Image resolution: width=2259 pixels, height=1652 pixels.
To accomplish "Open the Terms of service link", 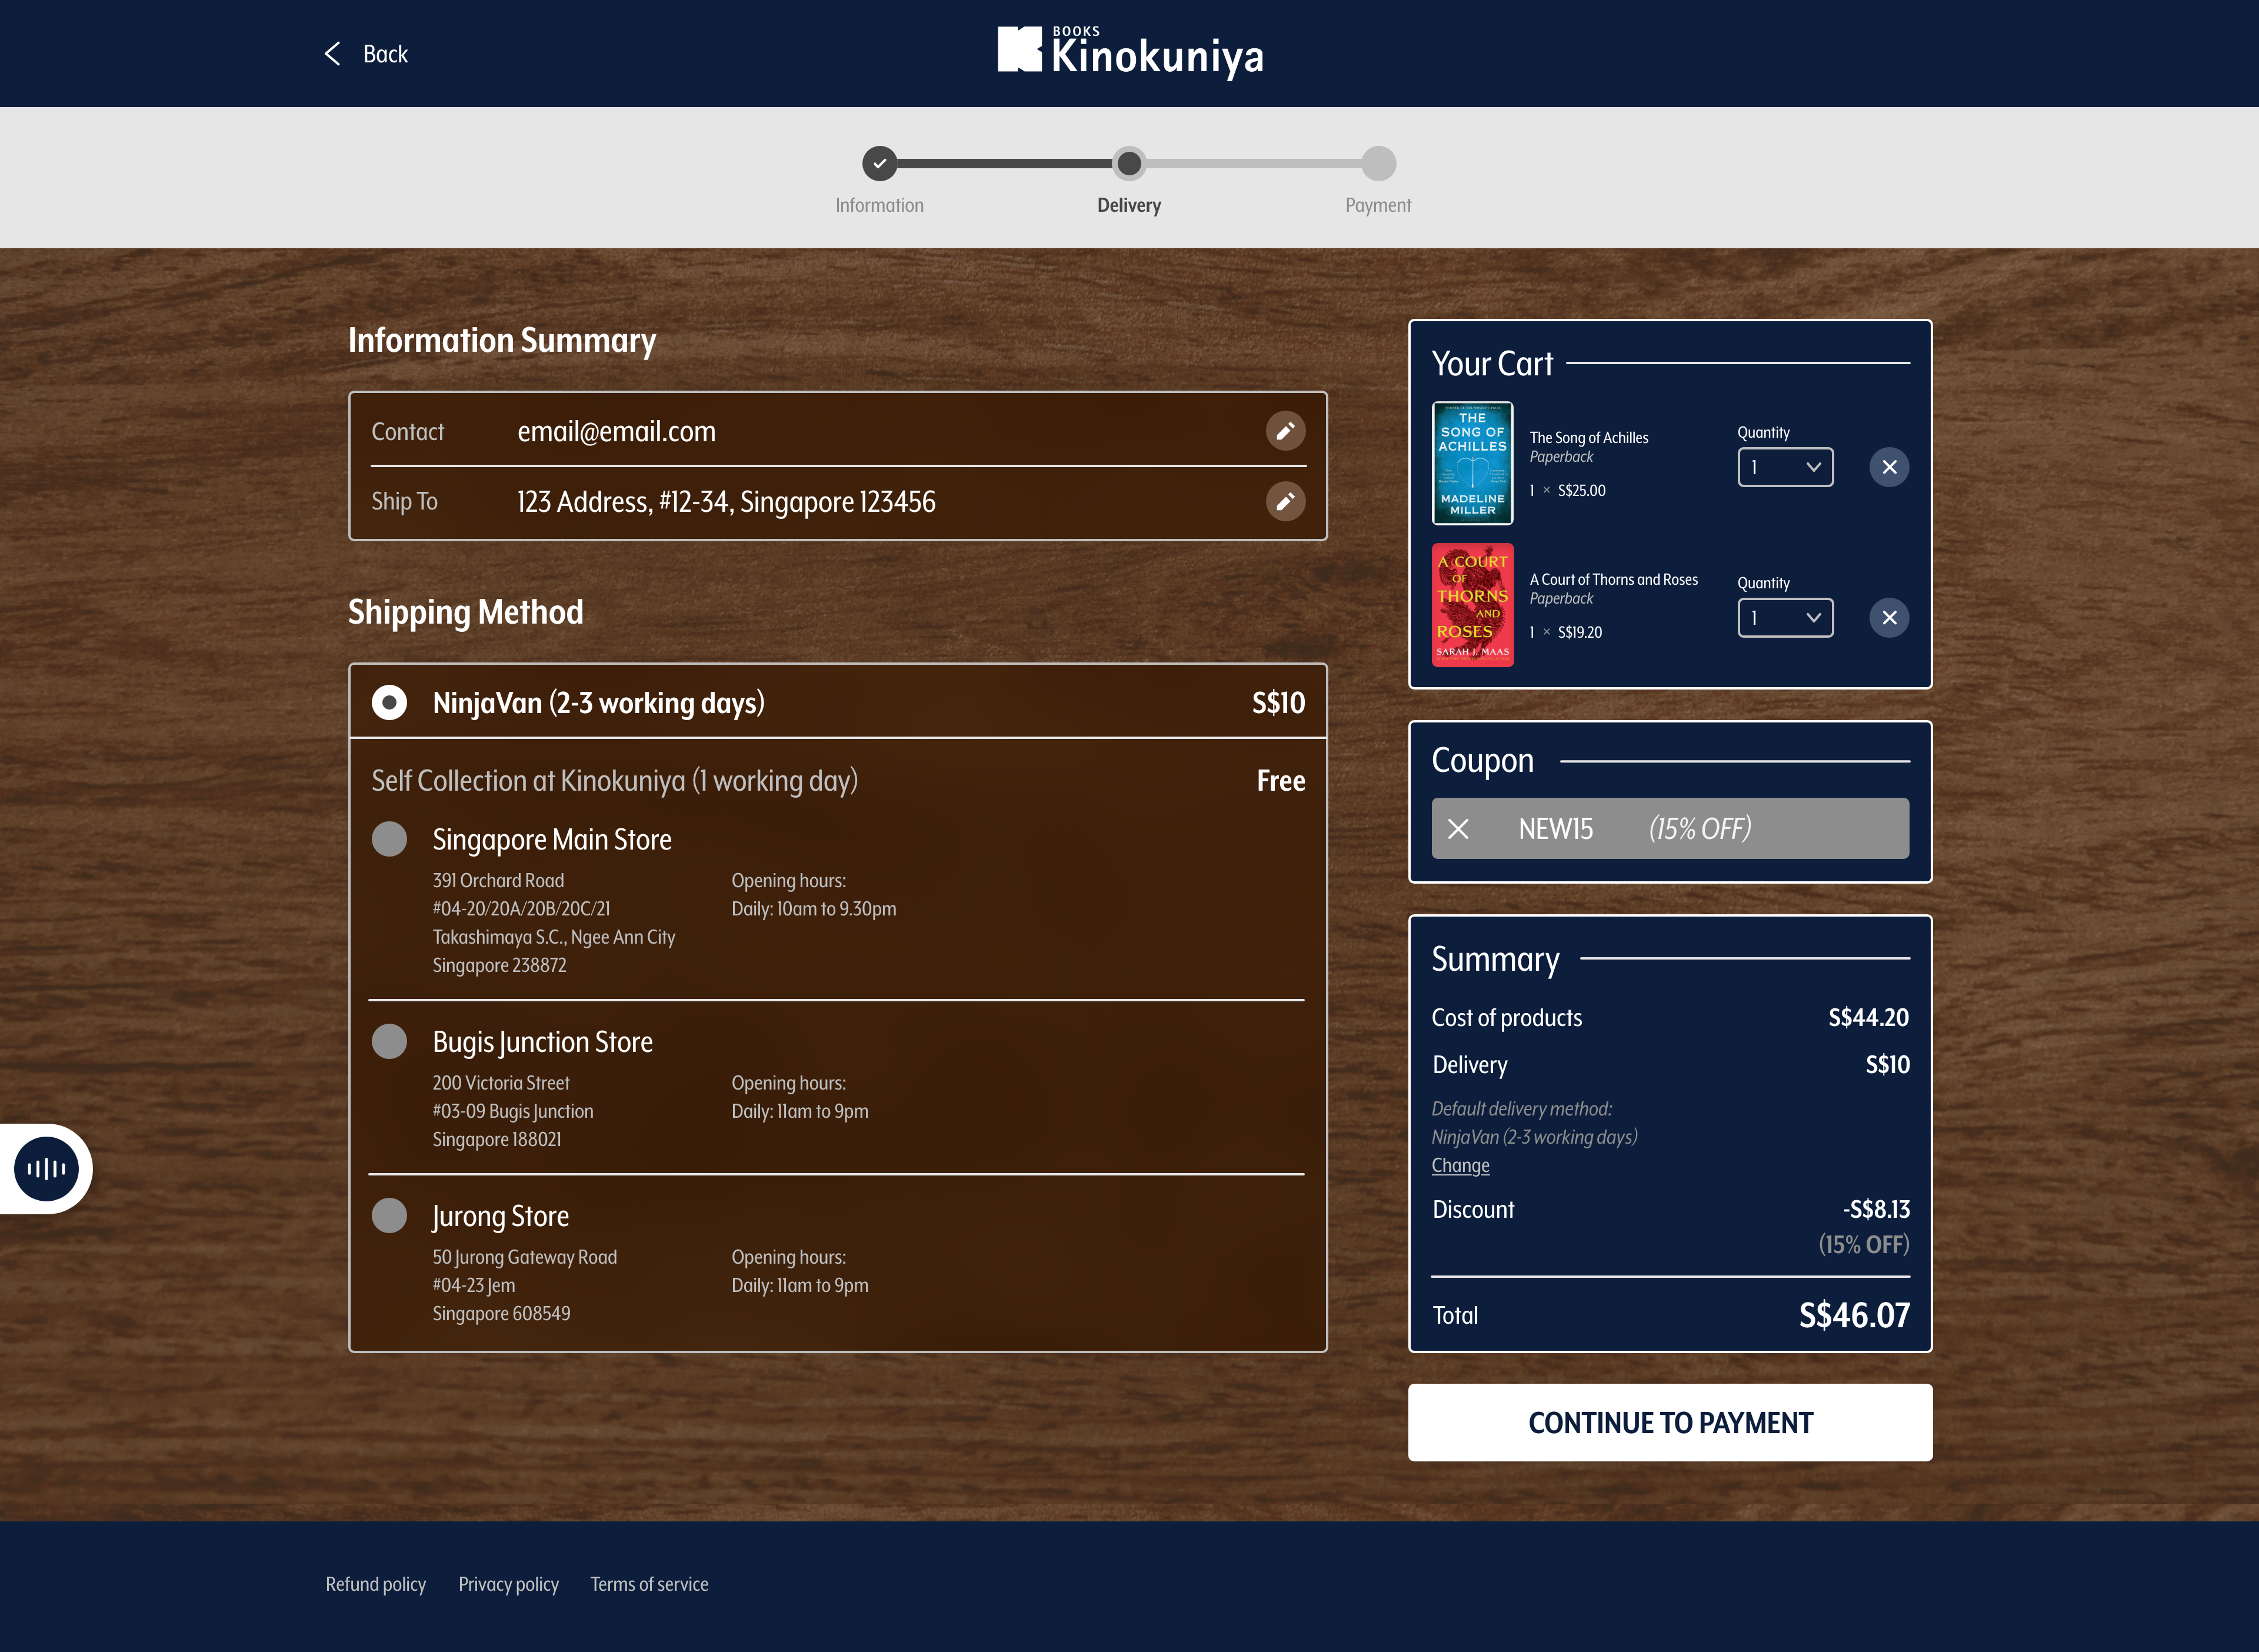I will pyautogui.click(x=649, y=1584).
